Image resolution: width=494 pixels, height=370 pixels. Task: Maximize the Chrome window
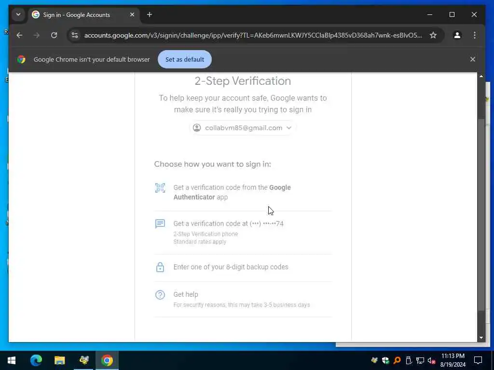click(452, 14)
